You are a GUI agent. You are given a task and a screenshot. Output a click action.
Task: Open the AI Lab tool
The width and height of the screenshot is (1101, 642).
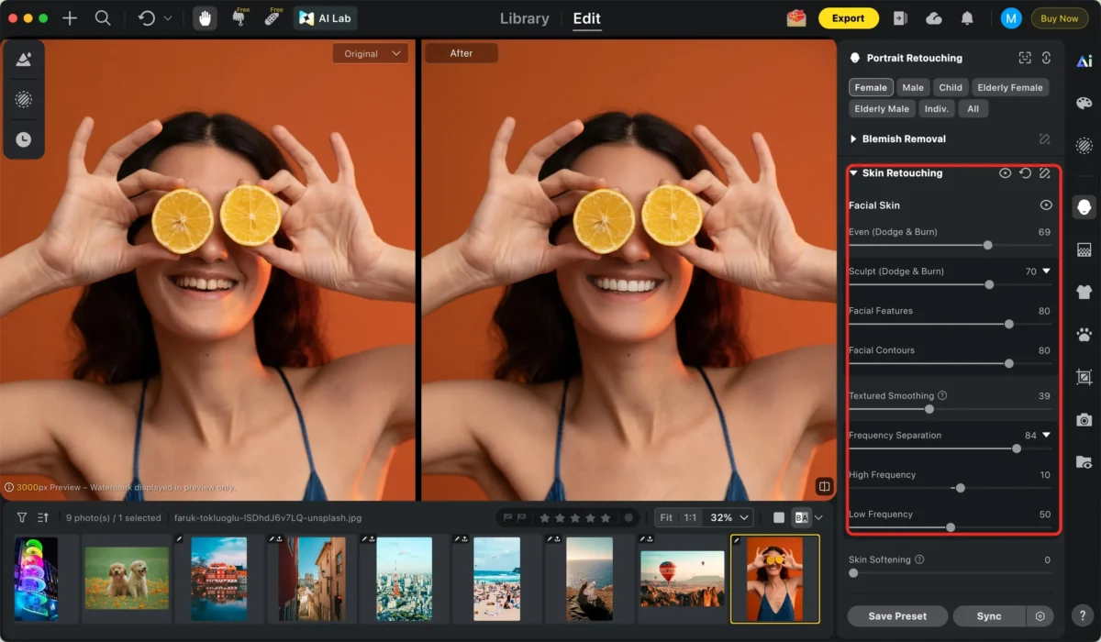(326, 18)
